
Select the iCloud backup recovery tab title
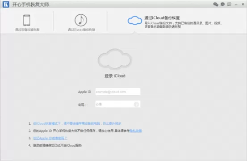(x=162, y=17)
